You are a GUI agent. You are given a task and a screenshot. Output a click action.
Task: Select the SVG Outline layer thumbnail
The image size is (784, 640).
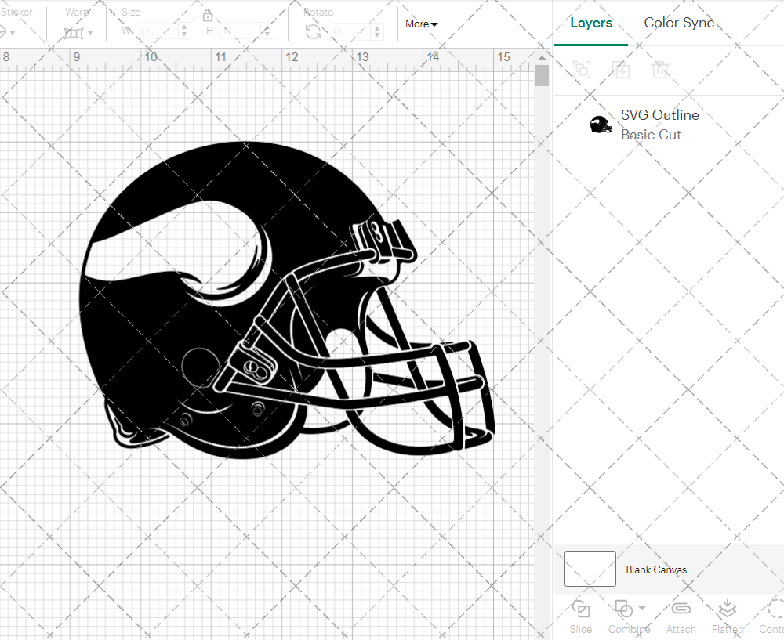pyautogui.click(x=601, y=125)
